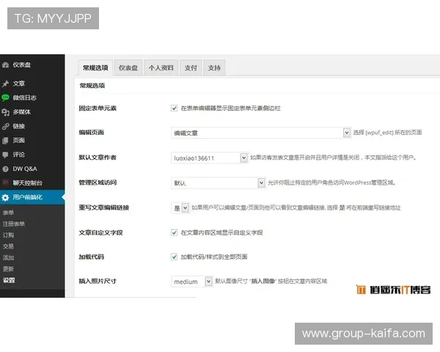The width and height of the screenshot is (440, 352).
Task: Open the 管理区域访问 dropdown showing 默认
Action: tap(218, 183)
